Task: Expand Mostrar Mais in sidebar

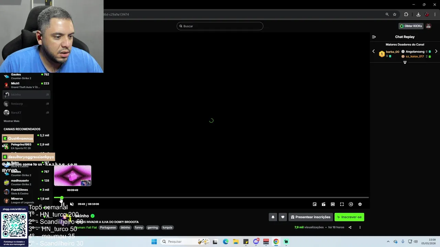Action: pos(11,121)
